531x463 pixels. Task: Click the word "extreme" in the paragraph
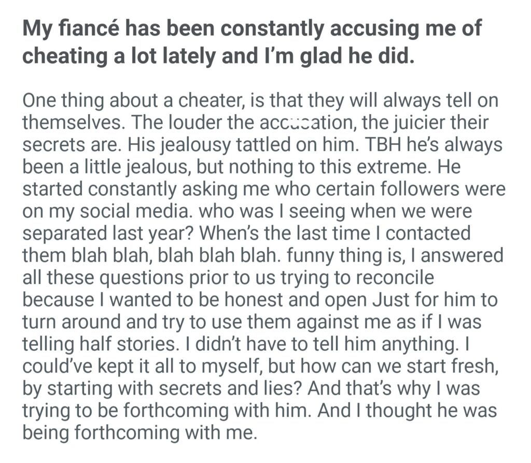click(381, 166)
